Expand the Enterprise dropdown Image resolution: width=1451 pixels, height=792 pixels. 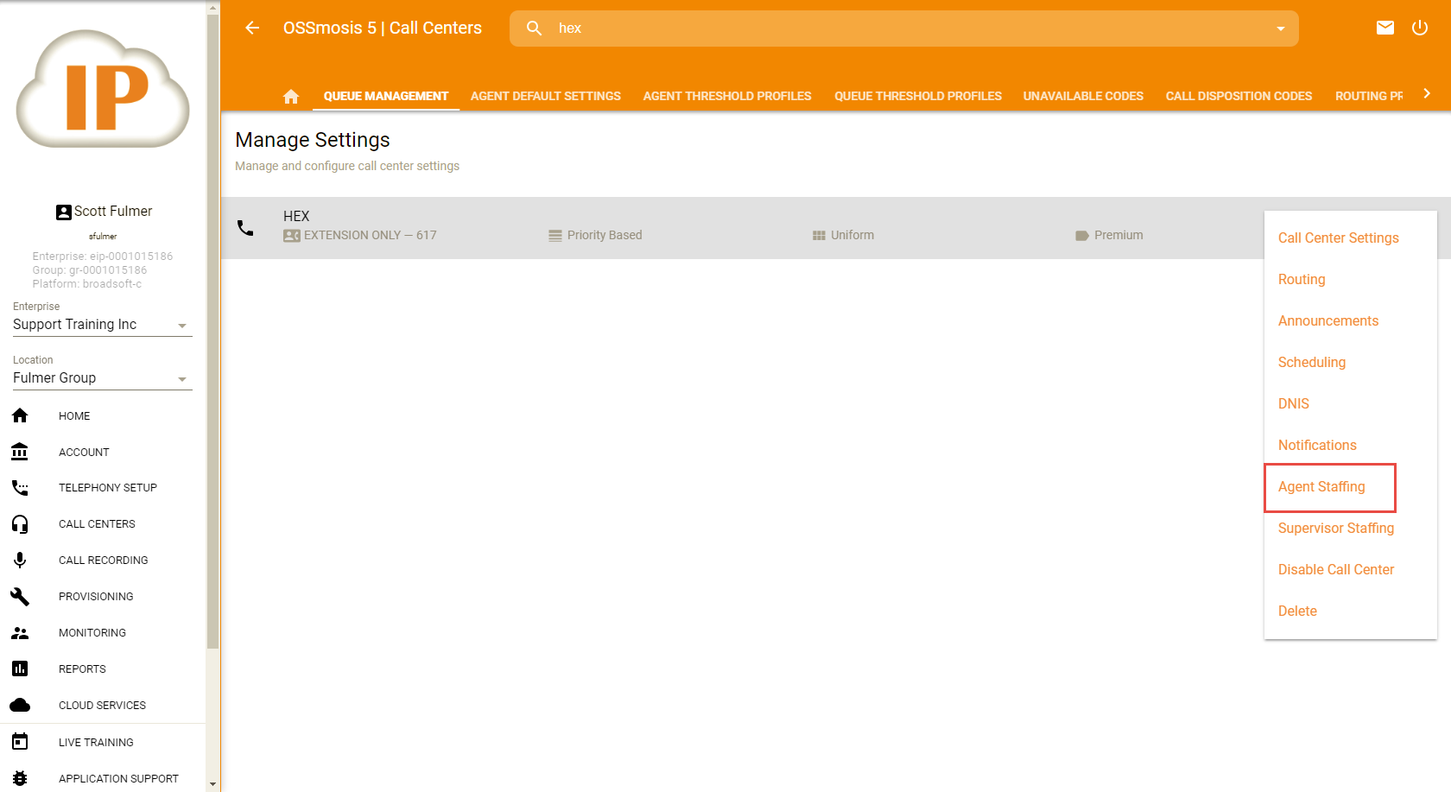tap(181, 326)
